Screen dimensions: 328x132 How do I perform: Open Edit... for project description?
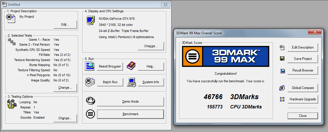(x=65, y=24)
